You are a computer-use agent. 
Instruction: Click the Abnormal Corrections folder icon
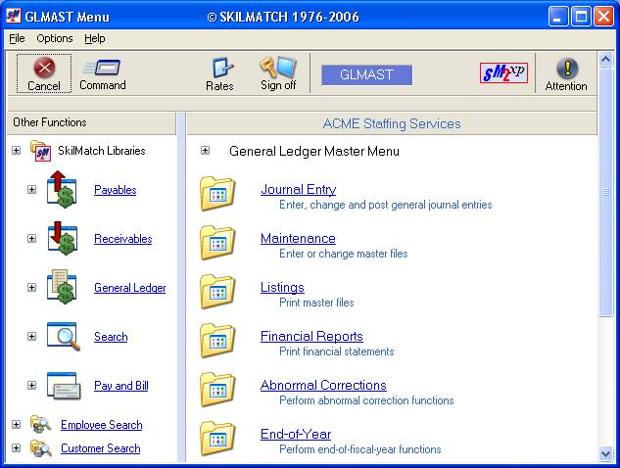point(217,390)
